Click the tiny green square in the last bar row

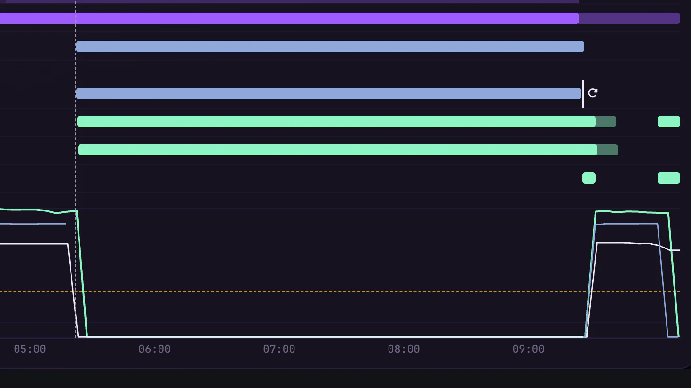point(589,178)
